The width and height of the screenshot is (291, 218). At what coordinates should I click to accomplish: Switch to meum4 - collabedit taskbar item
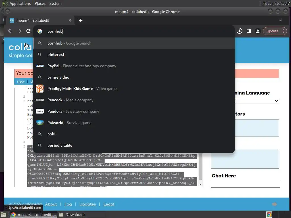point(34,215)
